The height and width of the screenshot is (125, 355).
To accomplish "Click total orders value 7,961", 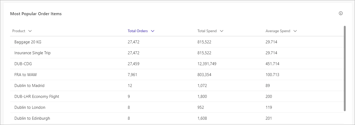I will (133, 75).
